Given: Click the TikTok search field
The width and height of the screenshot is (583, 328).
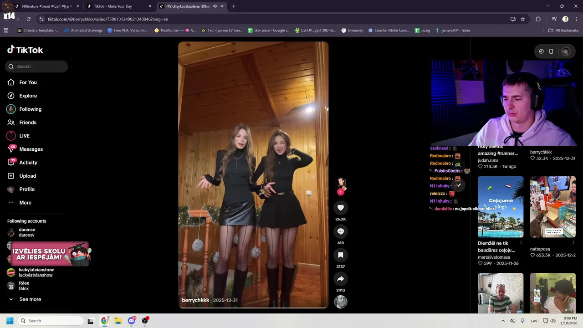Looking at the screenshot, I should tap(36, 67).
